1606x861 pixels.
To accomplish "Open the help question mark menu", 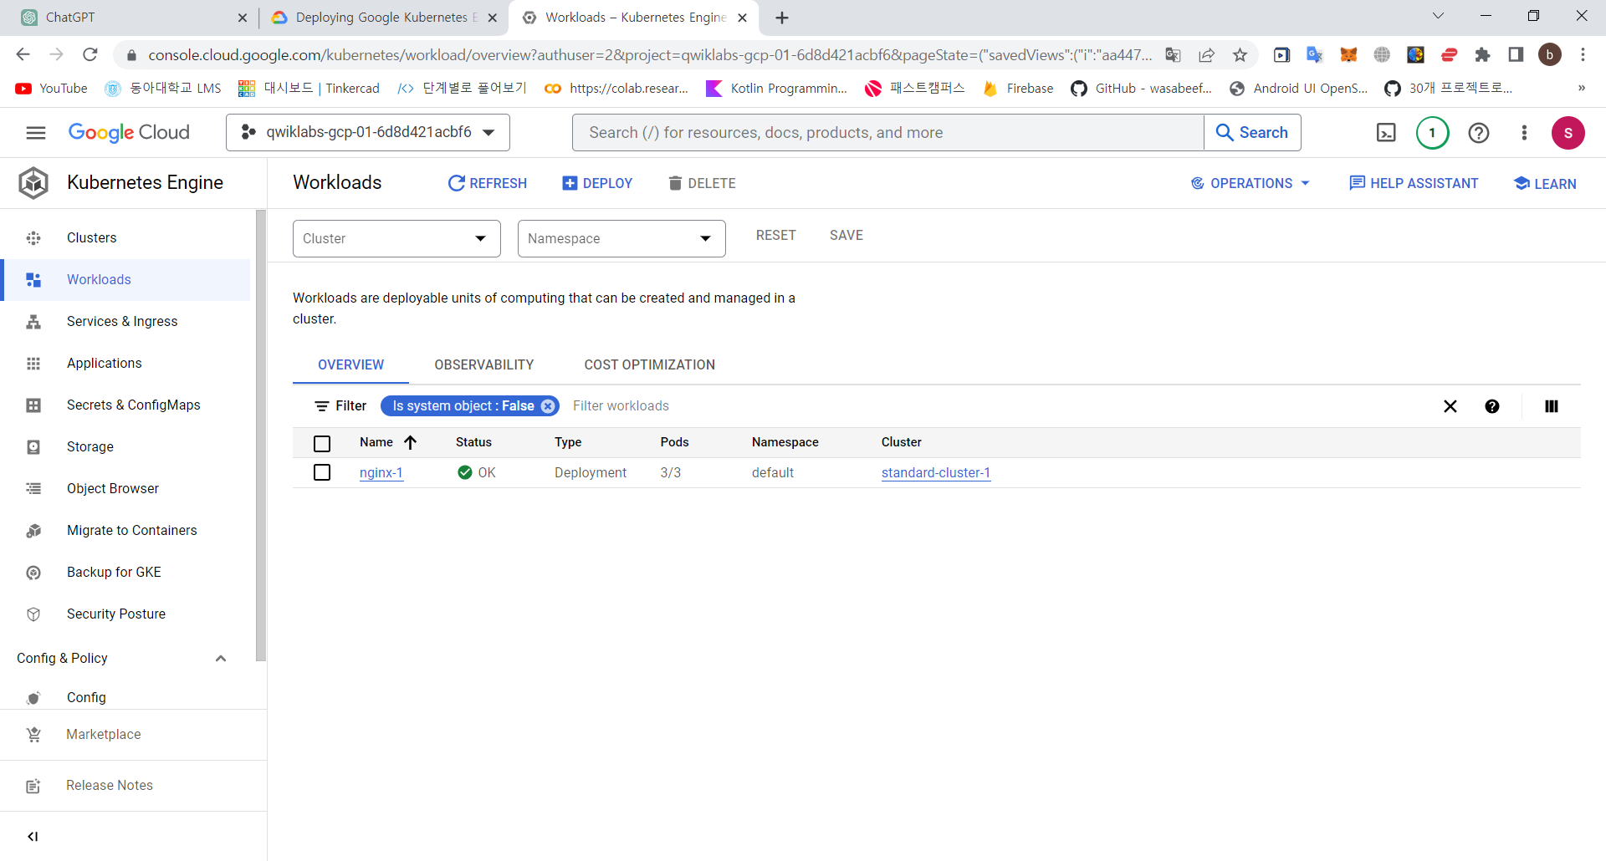I will (1478, 132).
